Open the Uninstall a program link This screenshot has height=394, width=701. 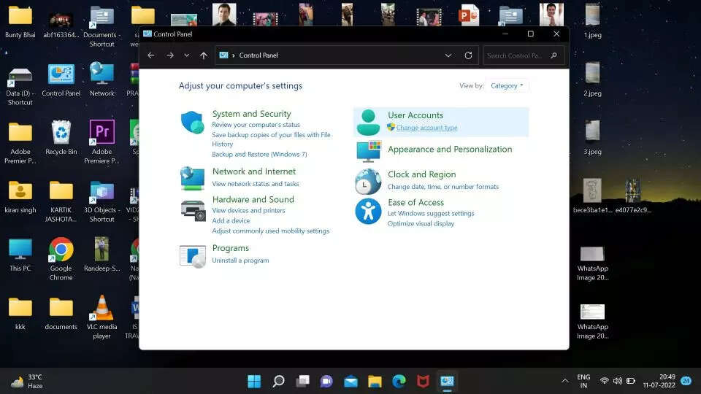240,260
